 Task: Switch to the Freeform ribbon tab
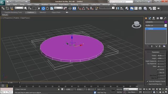click(31, 12)
